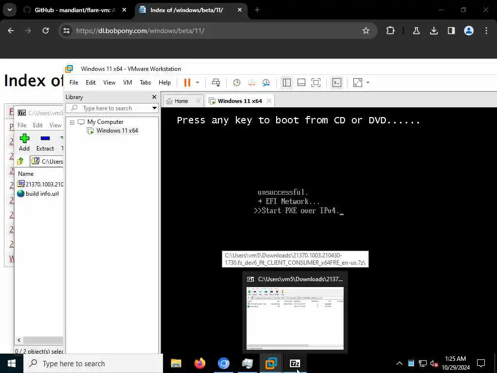The width and height of the screenshot is (497, 373).
Task: Close the Library panel
Action: click(x=154, y=97)
